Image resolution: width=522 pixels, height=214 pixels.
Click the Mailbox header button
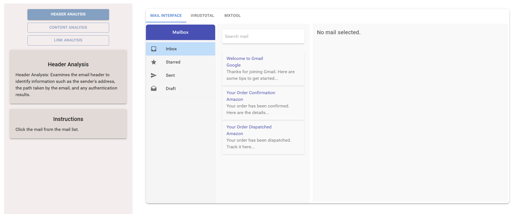[x=180, y=32]
